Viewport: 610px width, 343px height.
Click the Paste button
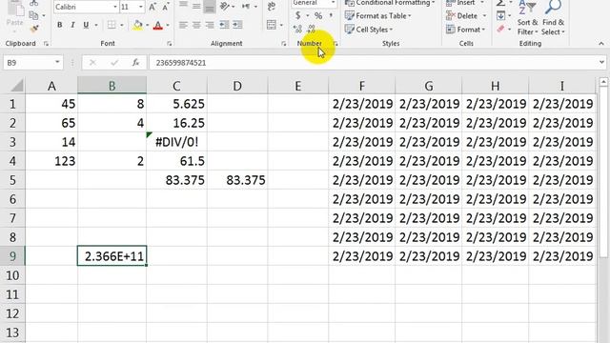coord(15,15)
